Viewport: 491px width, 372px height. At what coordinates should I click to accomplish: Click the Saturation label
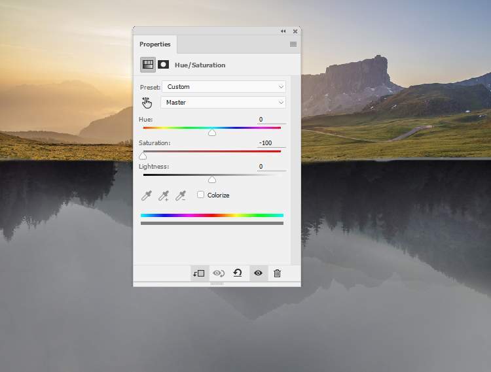tap(155, 143)
